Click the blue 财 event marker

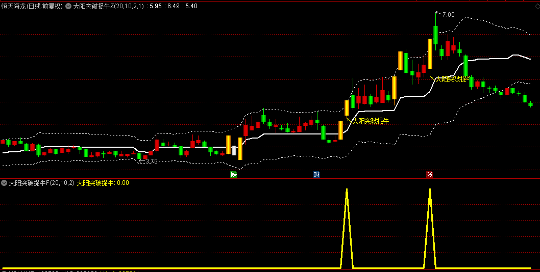pyautogui.click(x=316, y=174)
